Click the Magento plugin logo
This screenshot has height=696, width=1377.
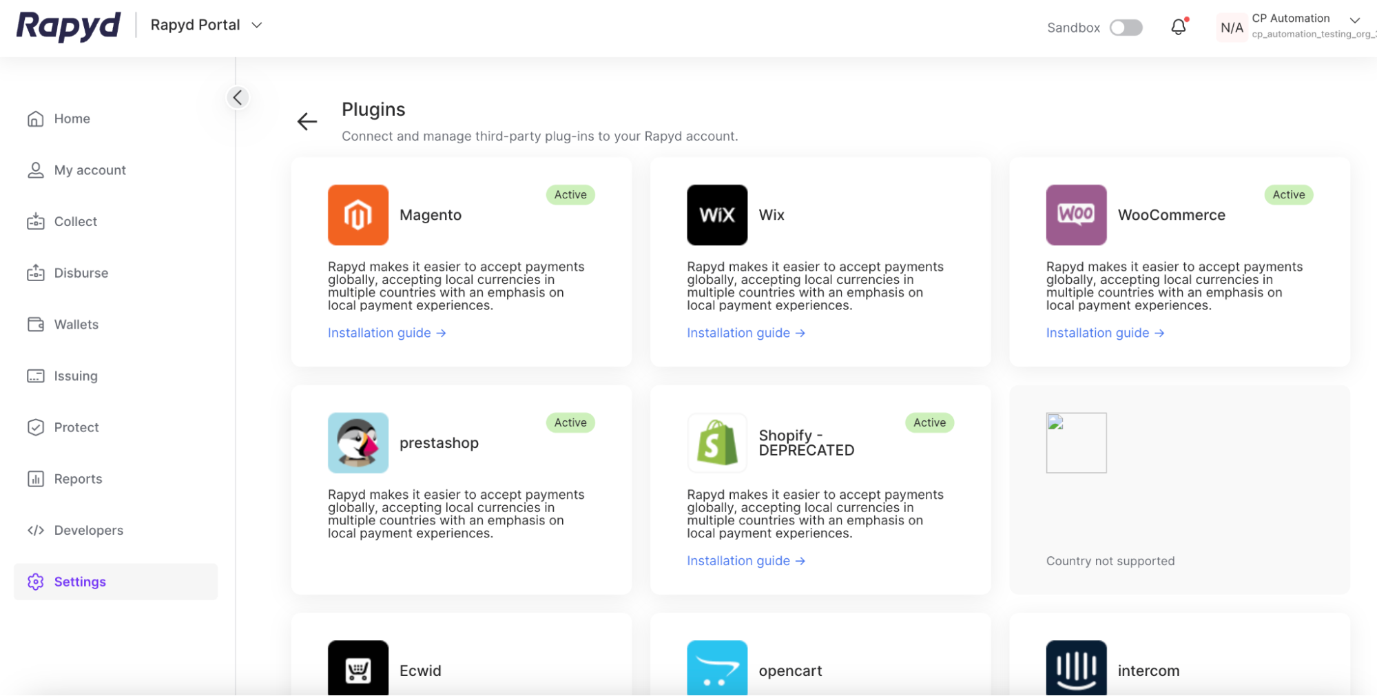tap(358, 215)
